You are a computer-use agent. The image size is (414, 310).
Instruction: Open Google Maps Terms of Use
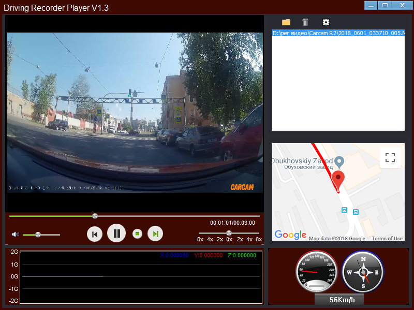tap(387, 238)
